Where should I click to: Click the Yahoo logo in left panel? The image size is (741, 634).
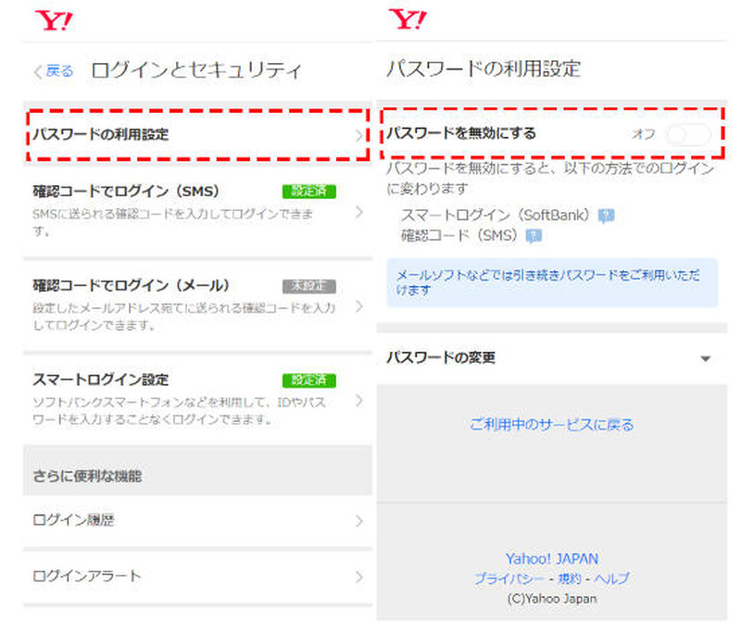(x=55, y=19)
